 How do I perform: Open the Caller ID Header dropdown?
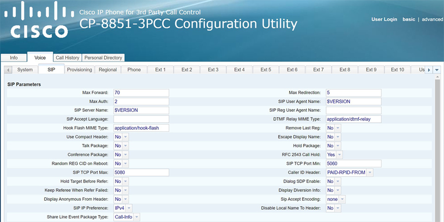click(x=349, y=172)
